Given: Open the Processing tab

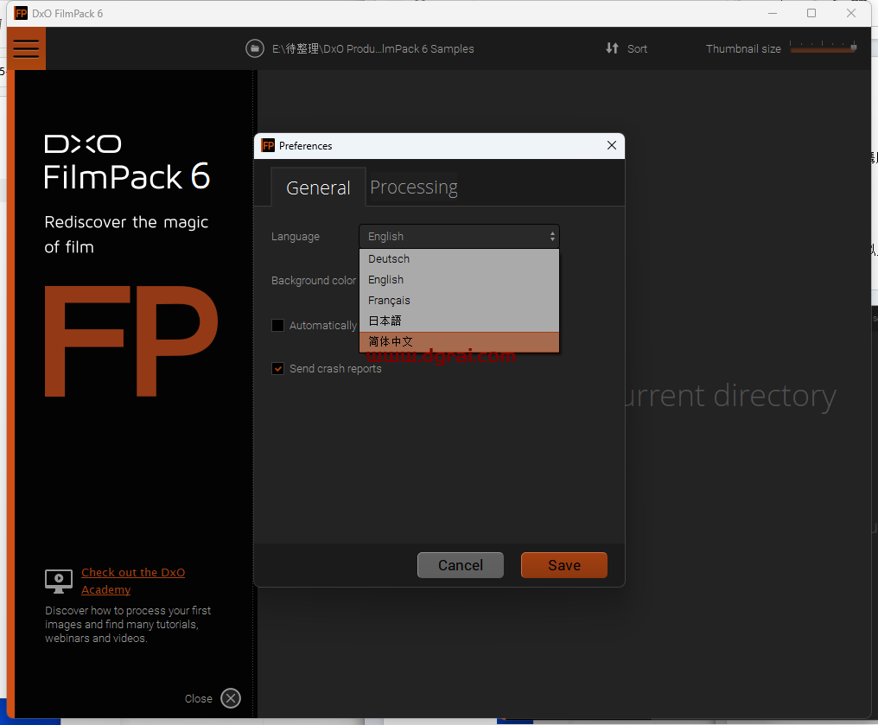Looking at the screenshot, I should coord(414,187).
